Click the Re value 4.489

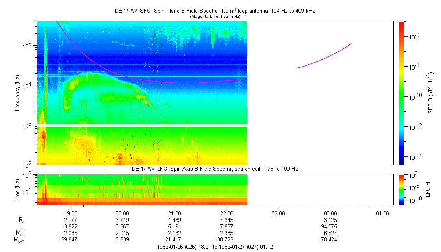pos(175,220)
